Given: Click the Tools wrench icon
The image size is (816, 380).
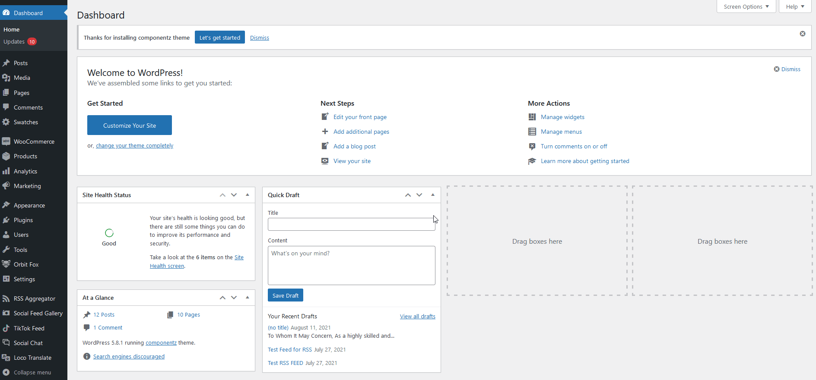Looking at the screenshot, I should click(x=6, y=250).
